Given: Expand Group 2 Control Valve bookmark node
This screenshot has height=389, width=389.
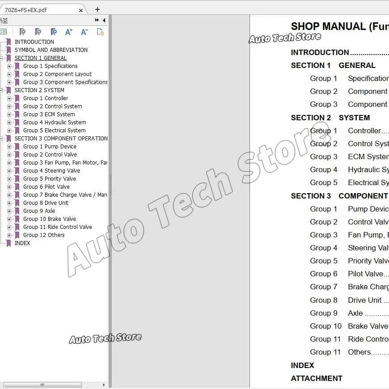Looking at the screenshot, I should click(x=9, y=155).
